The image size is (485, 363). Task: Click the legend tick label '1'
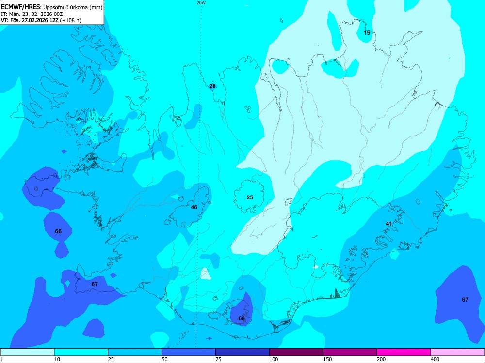coord(2,359)
